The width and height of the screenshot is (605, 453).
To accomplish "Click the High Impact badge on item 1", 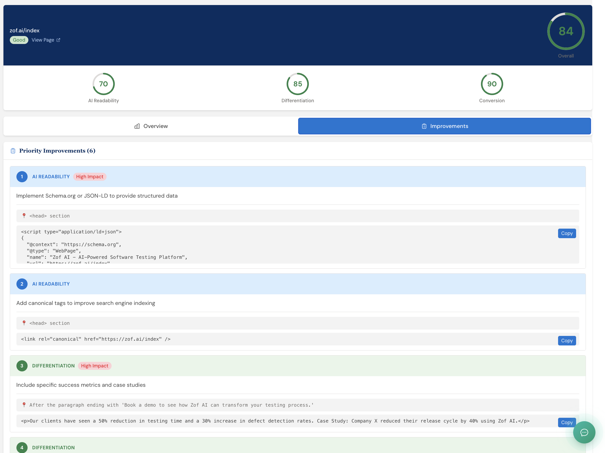I will [90, 176].
